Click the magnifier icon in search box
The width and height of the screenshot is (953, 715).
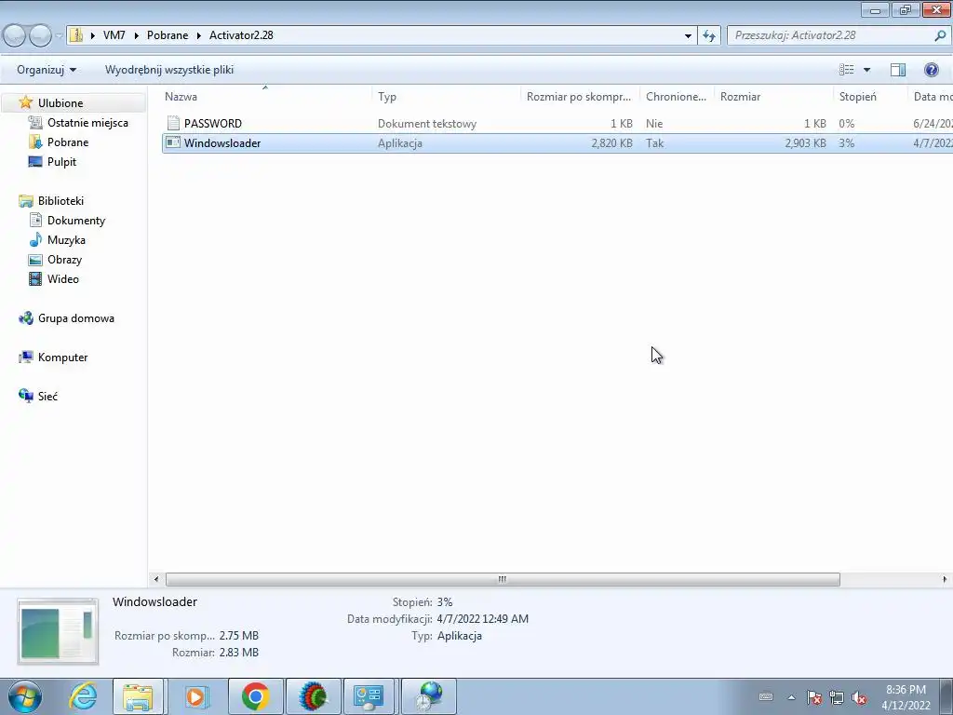click(x=940, y=36)
